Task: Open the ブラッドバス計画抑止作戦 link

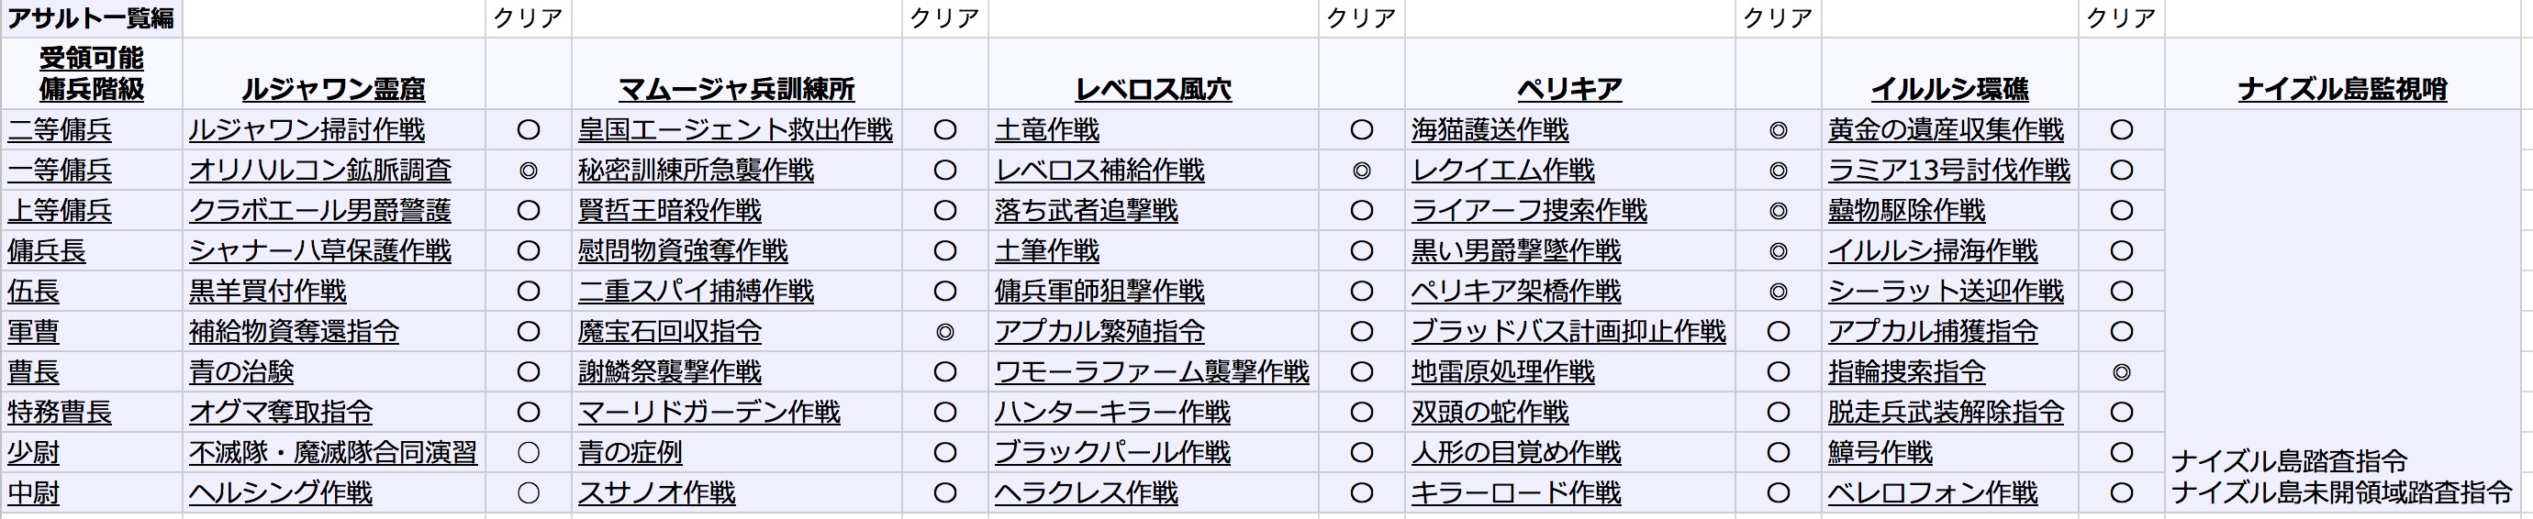Action: tap(1568, 332)
